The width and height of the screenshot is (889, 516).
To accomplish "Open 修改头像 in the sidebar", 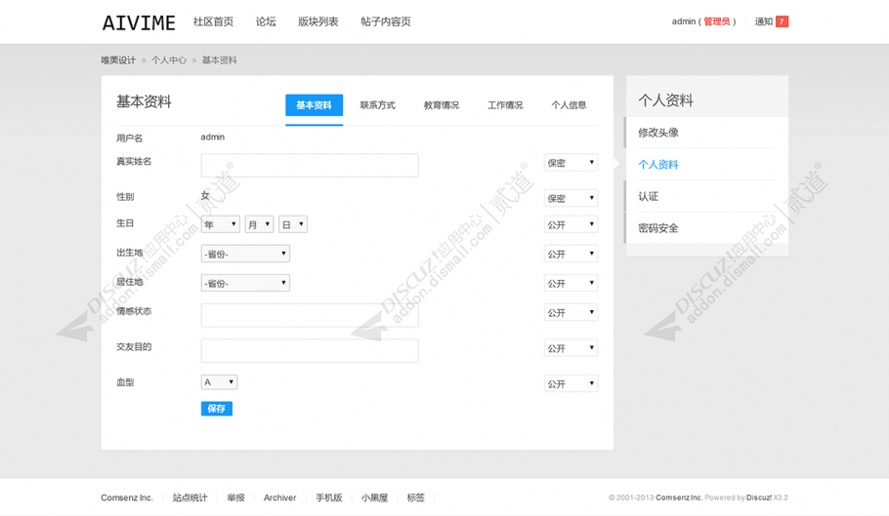I will [x=658, y=133].
